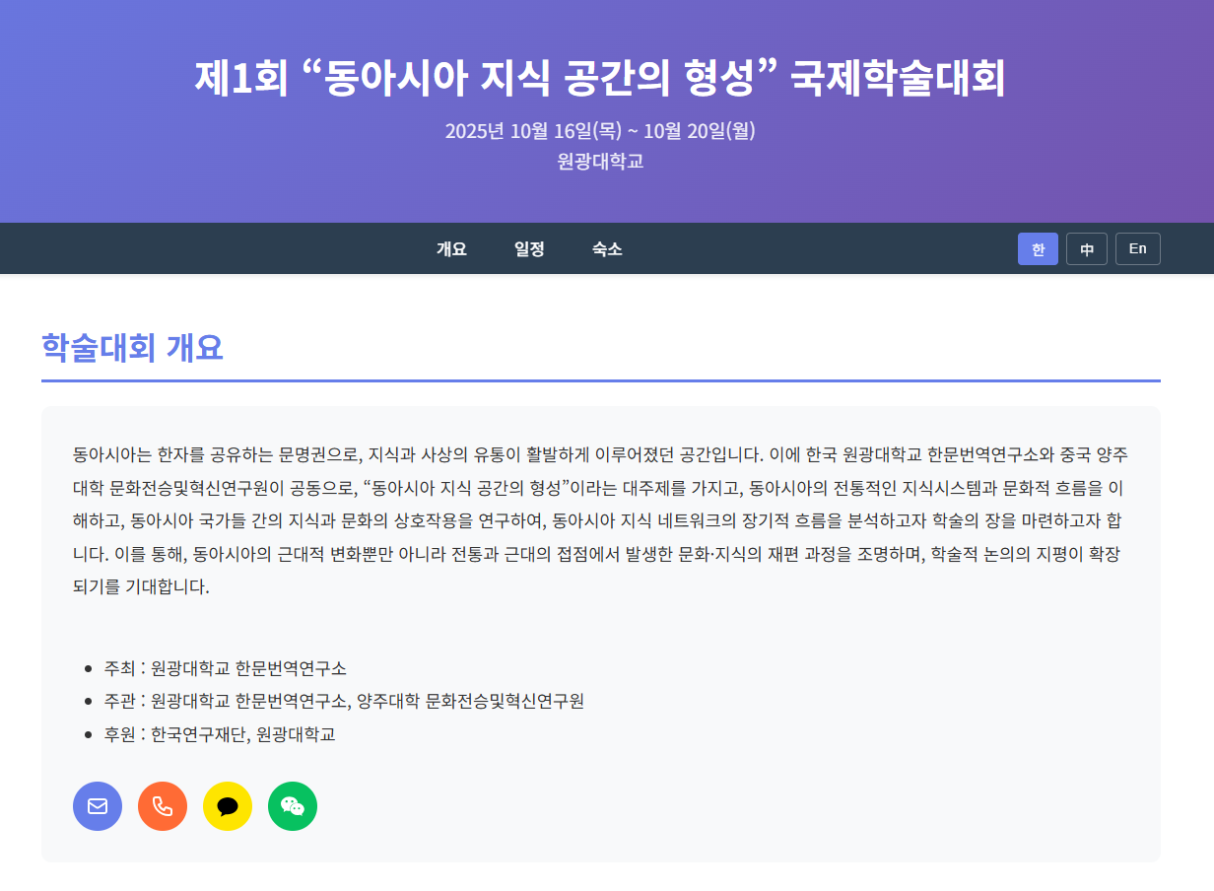Viewport: 1214px width, 891px height.
Task: Open the 일정 navigation item
Action: pyautogui.click(x=529, y=249)
